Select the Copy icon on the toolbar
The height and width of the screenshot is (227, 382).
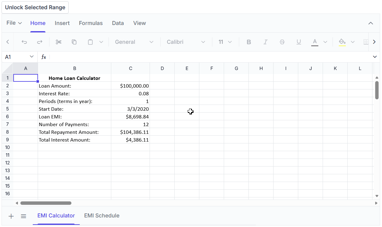tap(74, 42)
